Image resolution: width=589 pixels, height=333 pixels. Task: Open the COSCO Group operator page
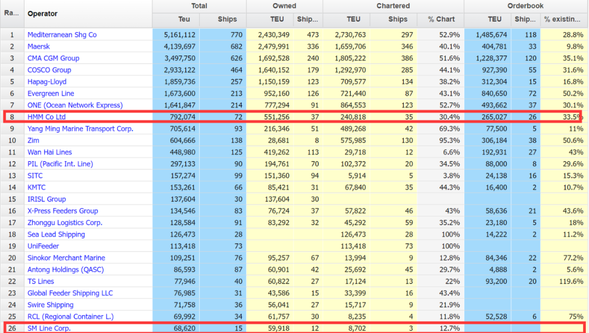(x=49, y=70)
